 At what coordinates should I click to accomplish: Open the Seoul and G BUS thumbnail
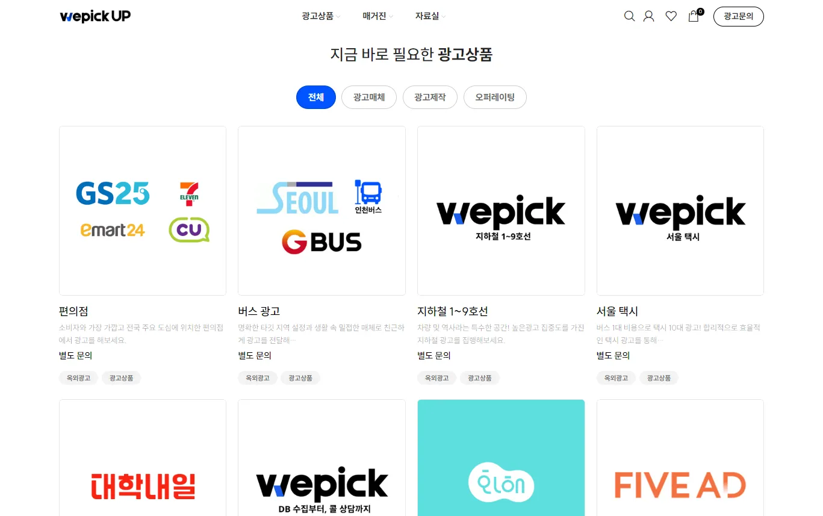click(x=321, y=211)
